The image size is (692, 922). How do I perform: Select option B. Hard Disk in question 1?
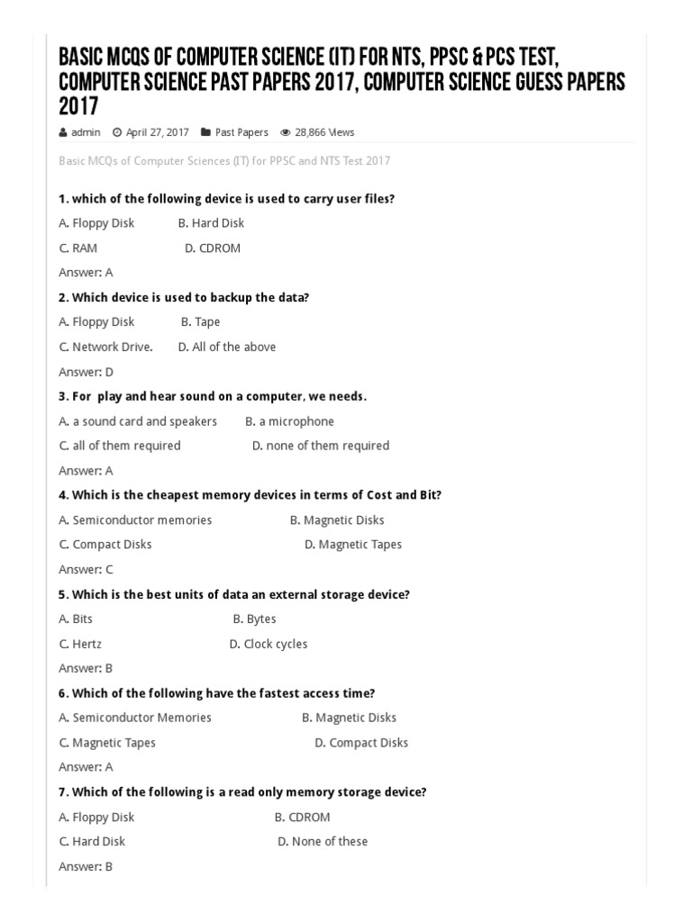pyautogui.click(x=211, y=223)
